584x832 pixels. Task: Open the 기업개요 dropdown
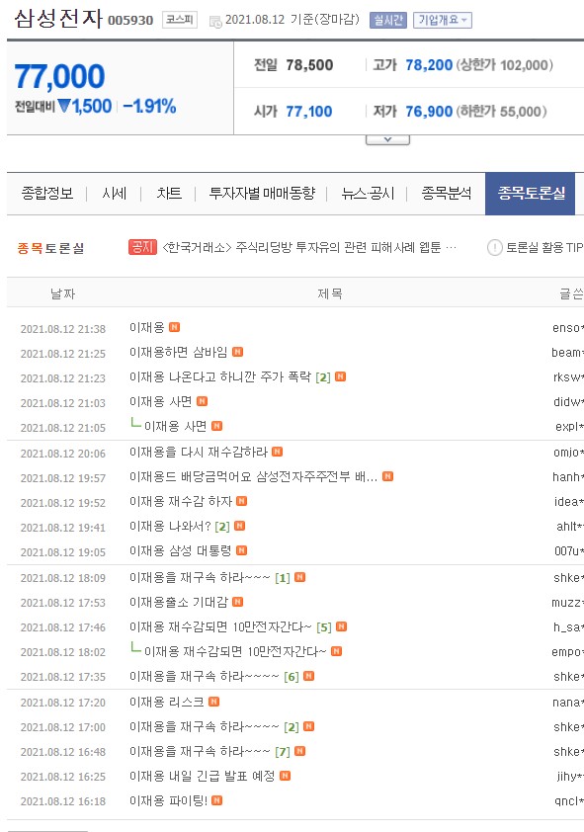(x=443, y=20)
